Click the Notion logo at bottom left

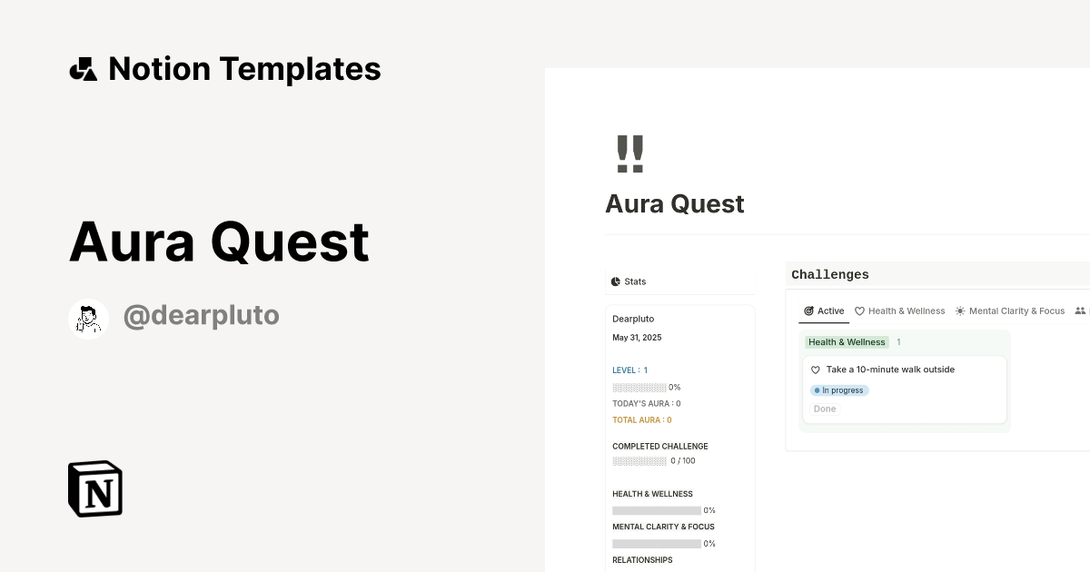tap(94, 488)
